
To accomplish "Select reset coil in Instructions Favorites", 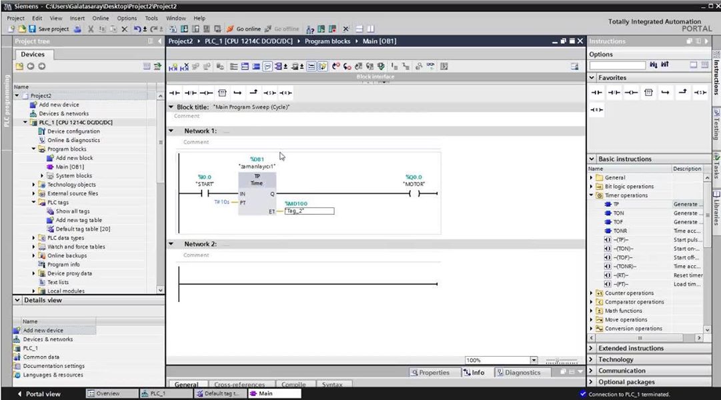I will pyautogui.click(x=596, y=110).
